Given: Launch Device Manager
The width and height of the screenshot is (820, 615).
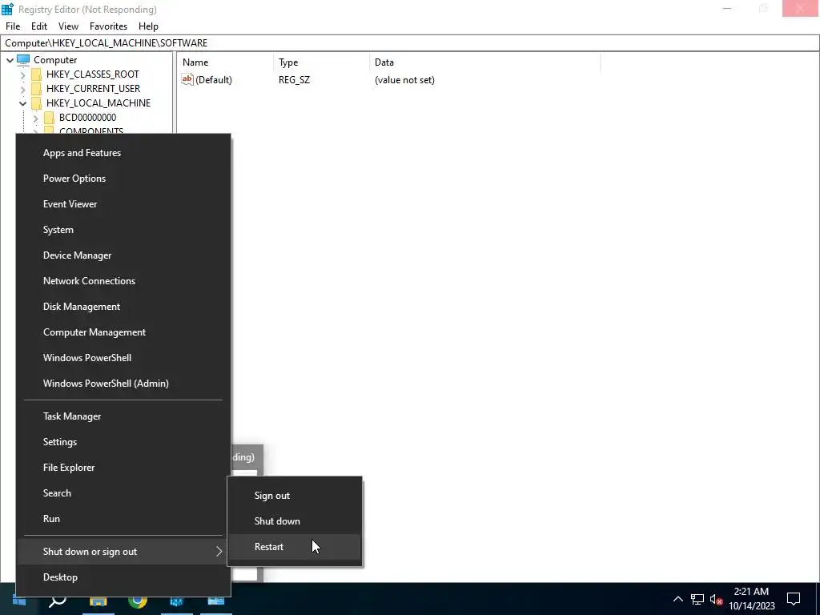Looking at the screenshot, I should pyautogui.click(x=123, y=255).
